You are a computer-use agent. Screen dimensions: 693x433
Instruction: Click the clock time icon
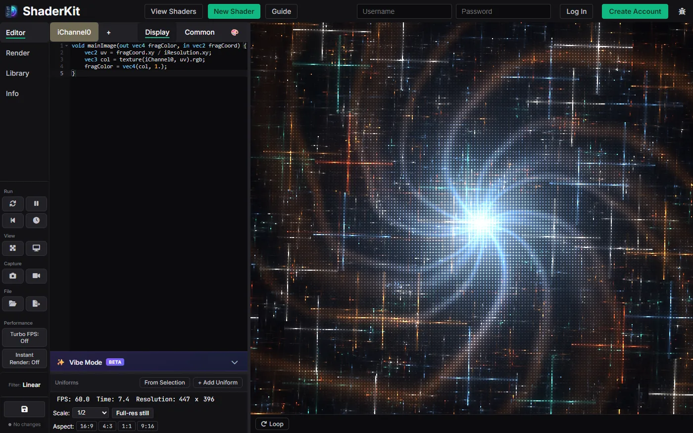point(36,220)
